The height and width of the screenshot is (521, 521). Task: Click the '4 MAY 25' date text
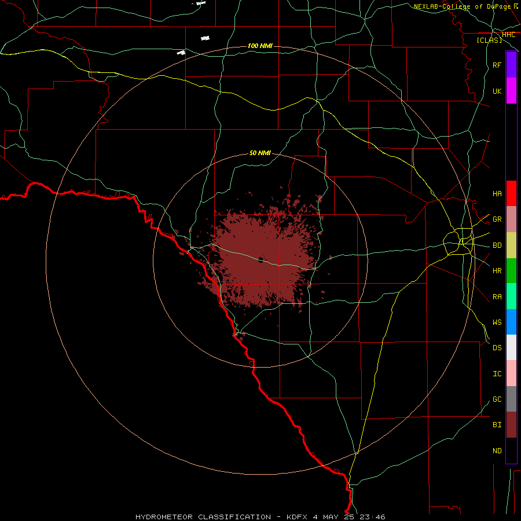(x=335, y=517)
